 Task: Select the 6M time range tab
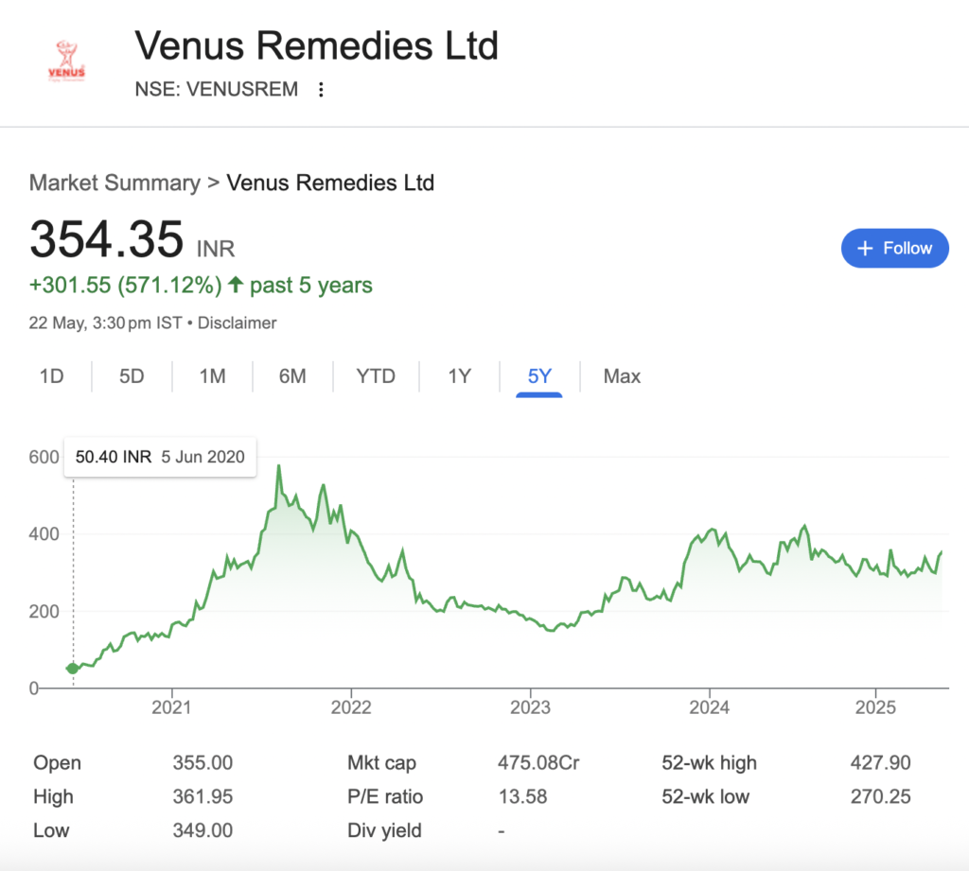(292, 376)
